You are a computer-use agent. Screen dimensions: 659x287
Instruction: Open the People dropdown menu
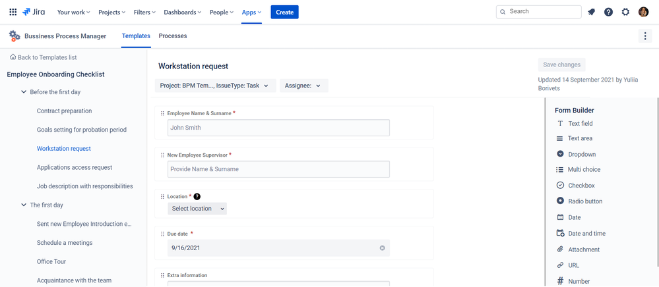[222, 12]
